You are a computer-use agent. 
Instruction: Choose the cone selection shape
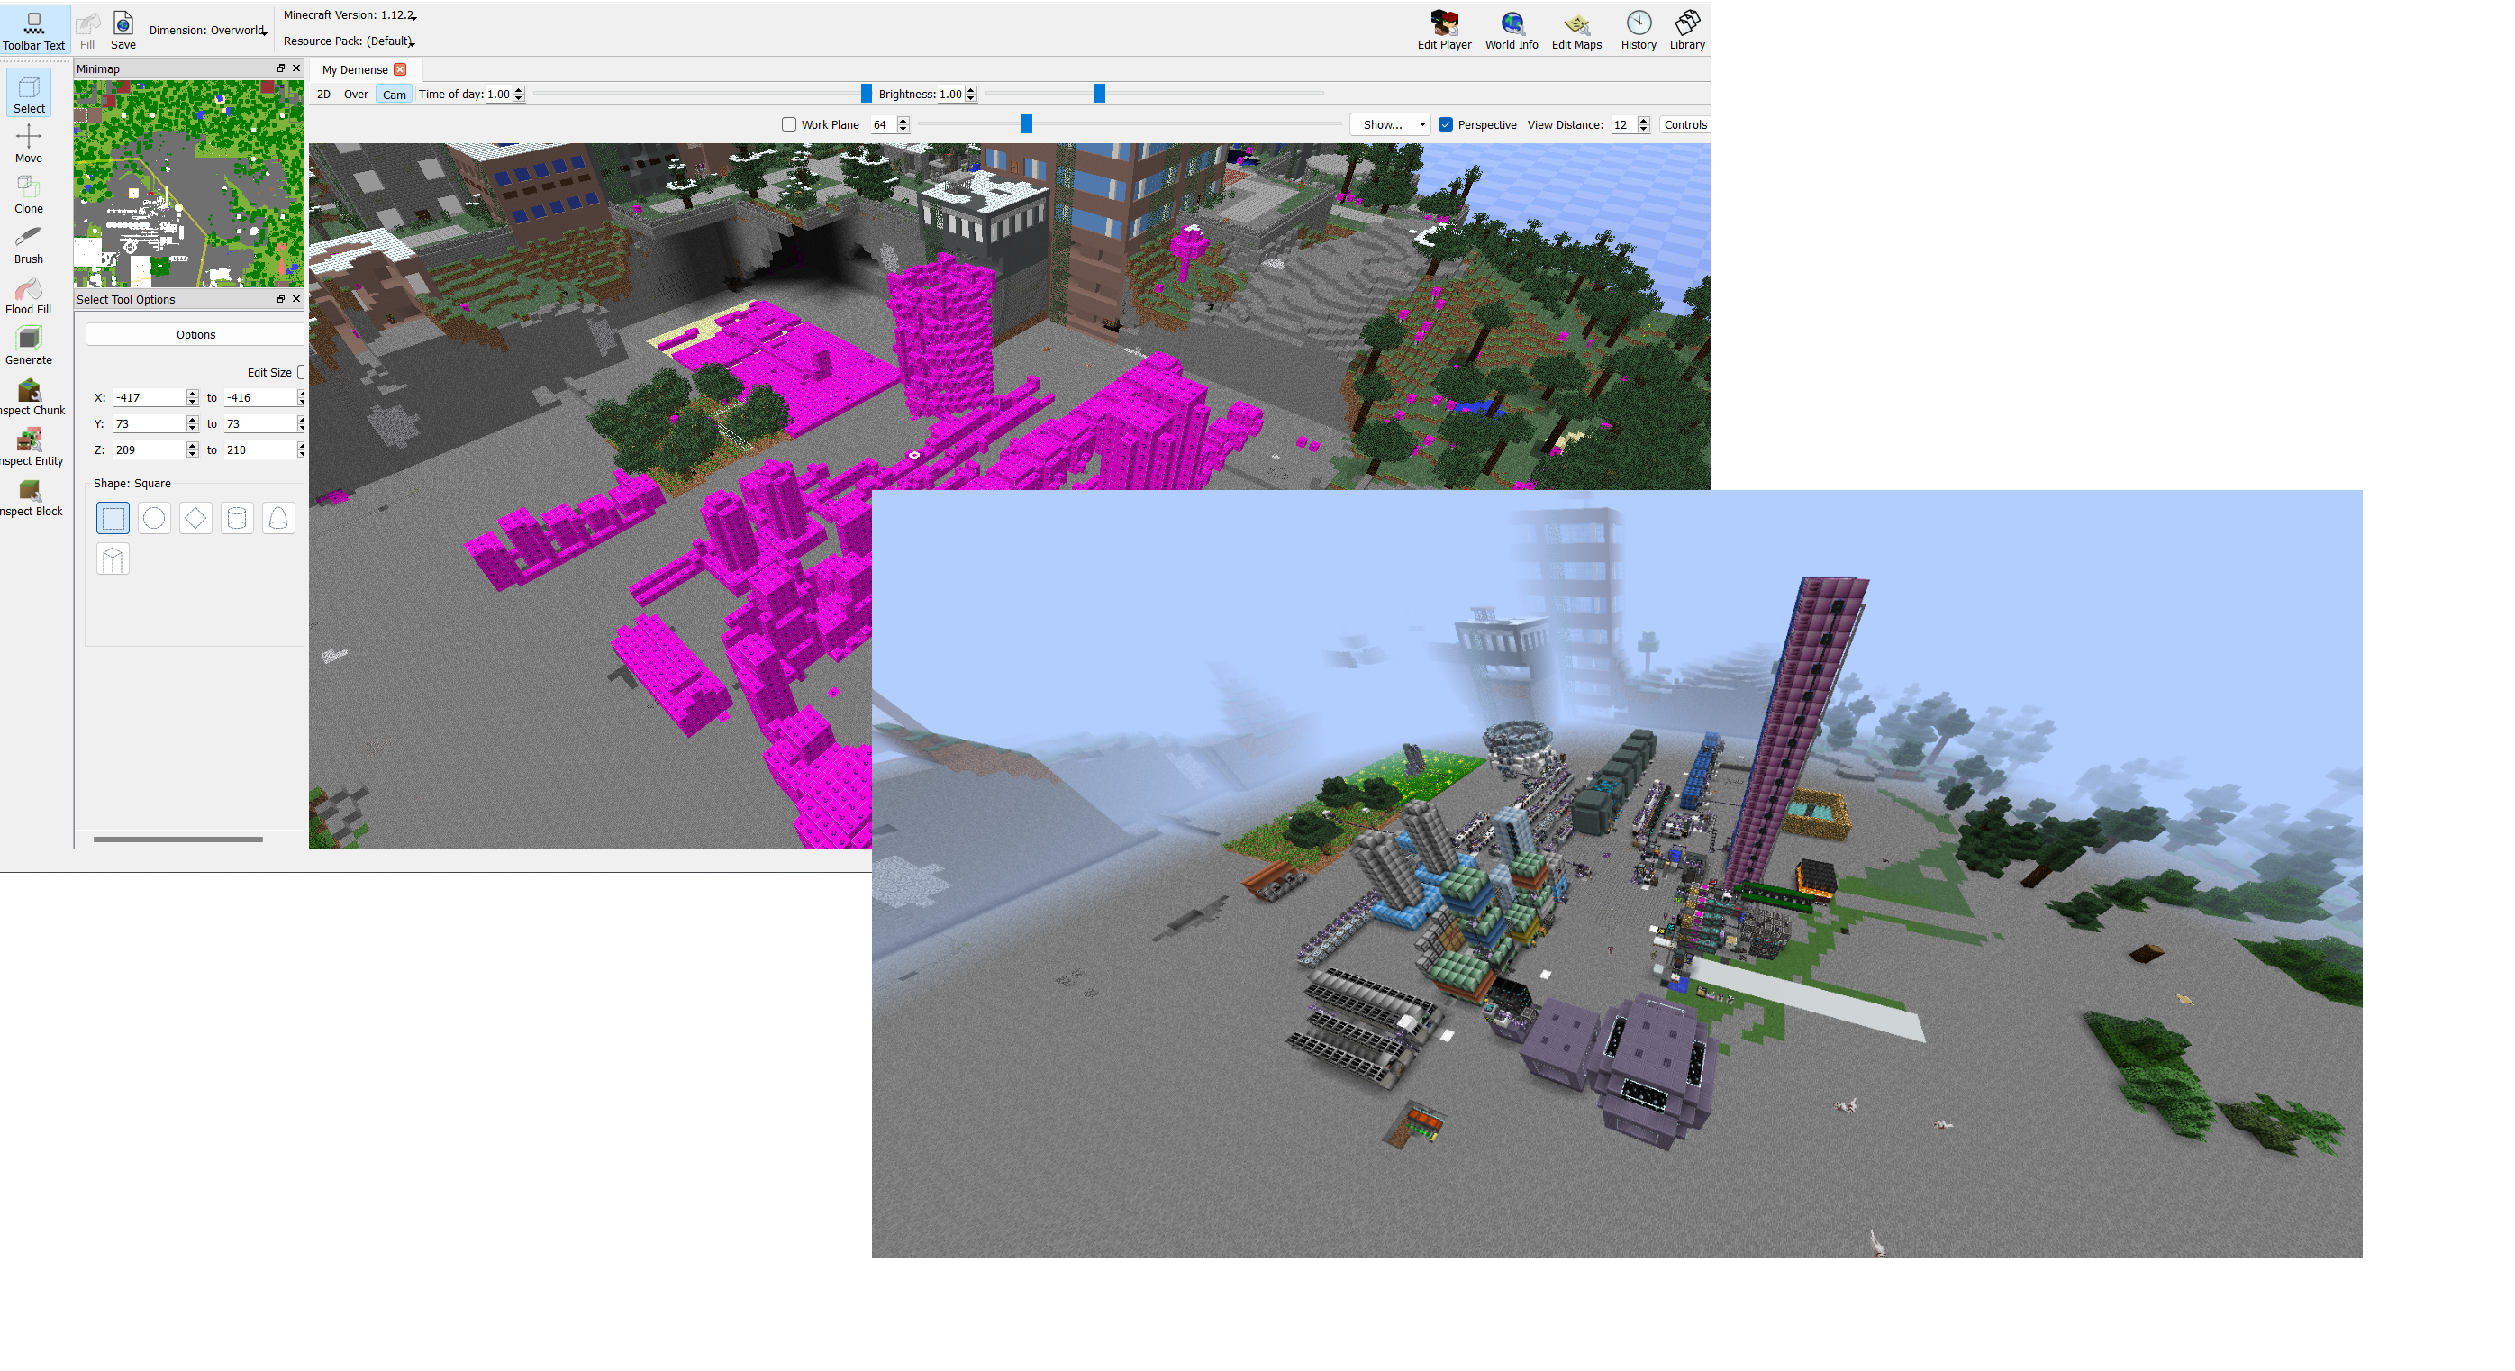[278, 518]
